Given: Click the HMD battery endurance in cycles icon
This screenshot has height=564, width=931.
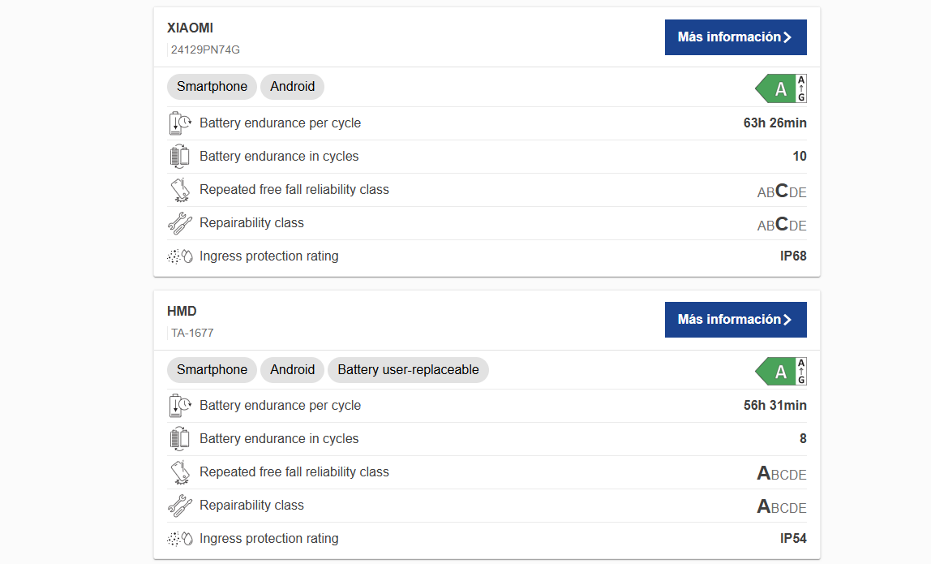Looking at the screenshot, I should click(180, 438).
